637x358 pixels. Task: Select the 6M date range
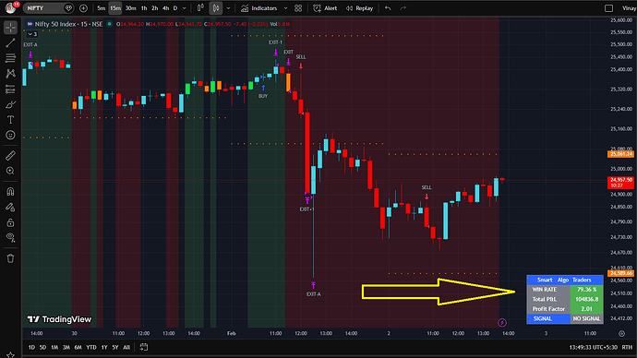(78, 348)
